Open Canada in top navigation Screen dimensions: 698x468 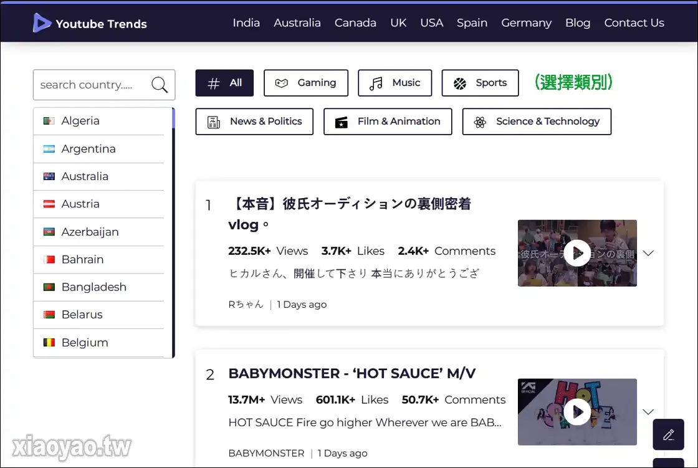pyautogui.click(x=355, y=22)
